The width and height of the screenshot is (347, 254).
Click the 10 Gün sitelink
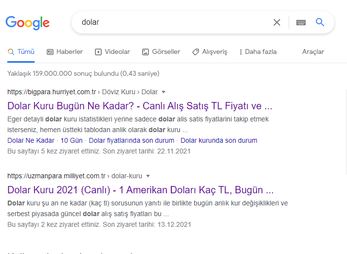coord(72,140)
